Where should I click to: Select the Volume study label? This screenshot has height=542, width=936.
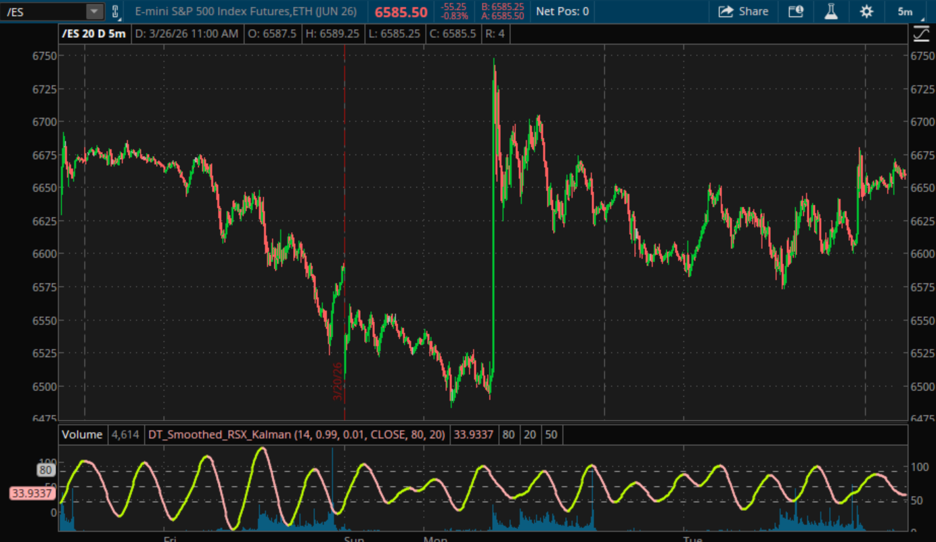(x=82, y=434)
